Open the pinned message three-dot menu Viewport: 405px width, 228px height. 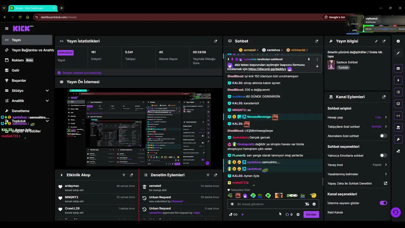317,59
